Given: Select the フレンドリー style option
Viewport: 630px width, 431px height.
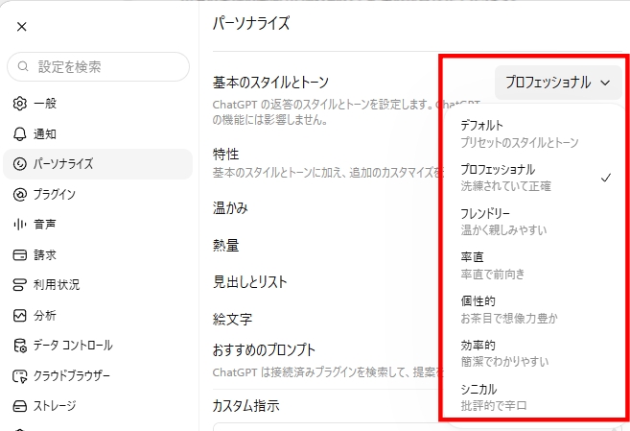Looking at the screenshot, I should point(535,222).
